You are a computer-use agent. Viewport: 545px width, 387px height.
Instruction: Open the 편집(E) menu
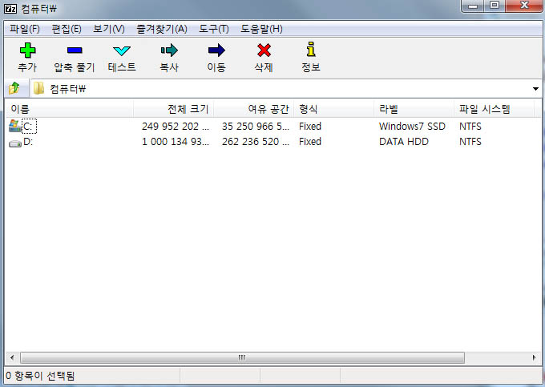click(67, 29)
